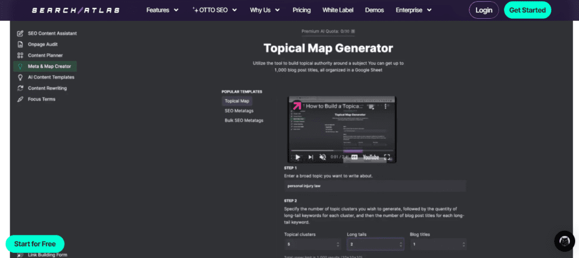Click the Content Rewriting refresh icon
Viewport: 579px width, 258px height.
[x=20, y=88]
